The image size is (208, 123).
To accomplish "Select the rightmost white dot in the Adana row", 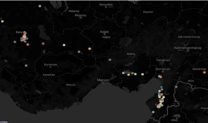I will point(142,74).
